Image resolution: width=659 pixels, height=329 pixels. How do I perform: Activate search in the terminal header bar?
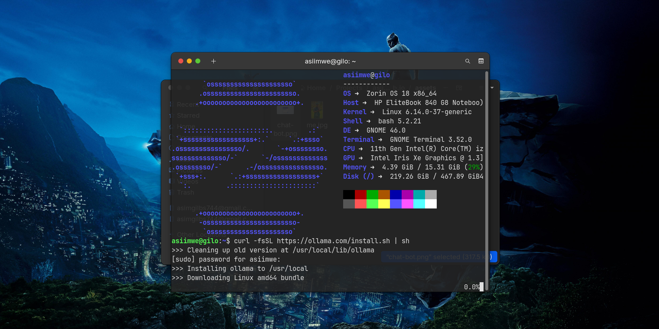tap(468, 61)
